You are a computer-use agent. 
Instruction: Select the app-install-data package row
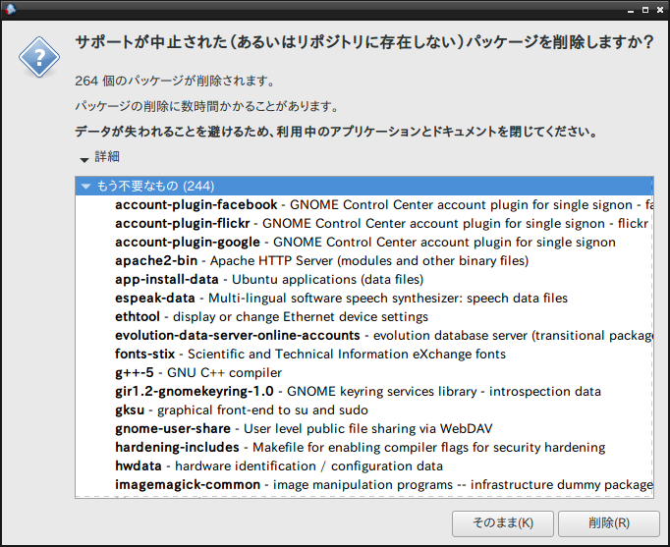tap(364, 279)
